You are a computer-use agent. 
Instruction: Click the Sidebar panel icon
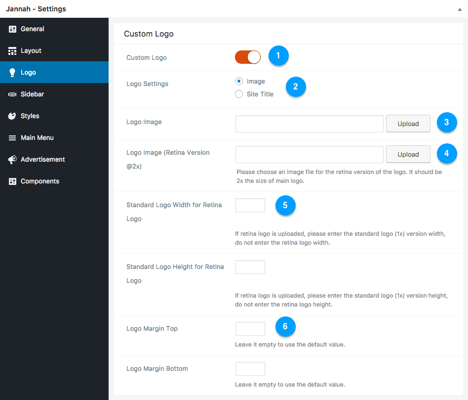(12, 94)
